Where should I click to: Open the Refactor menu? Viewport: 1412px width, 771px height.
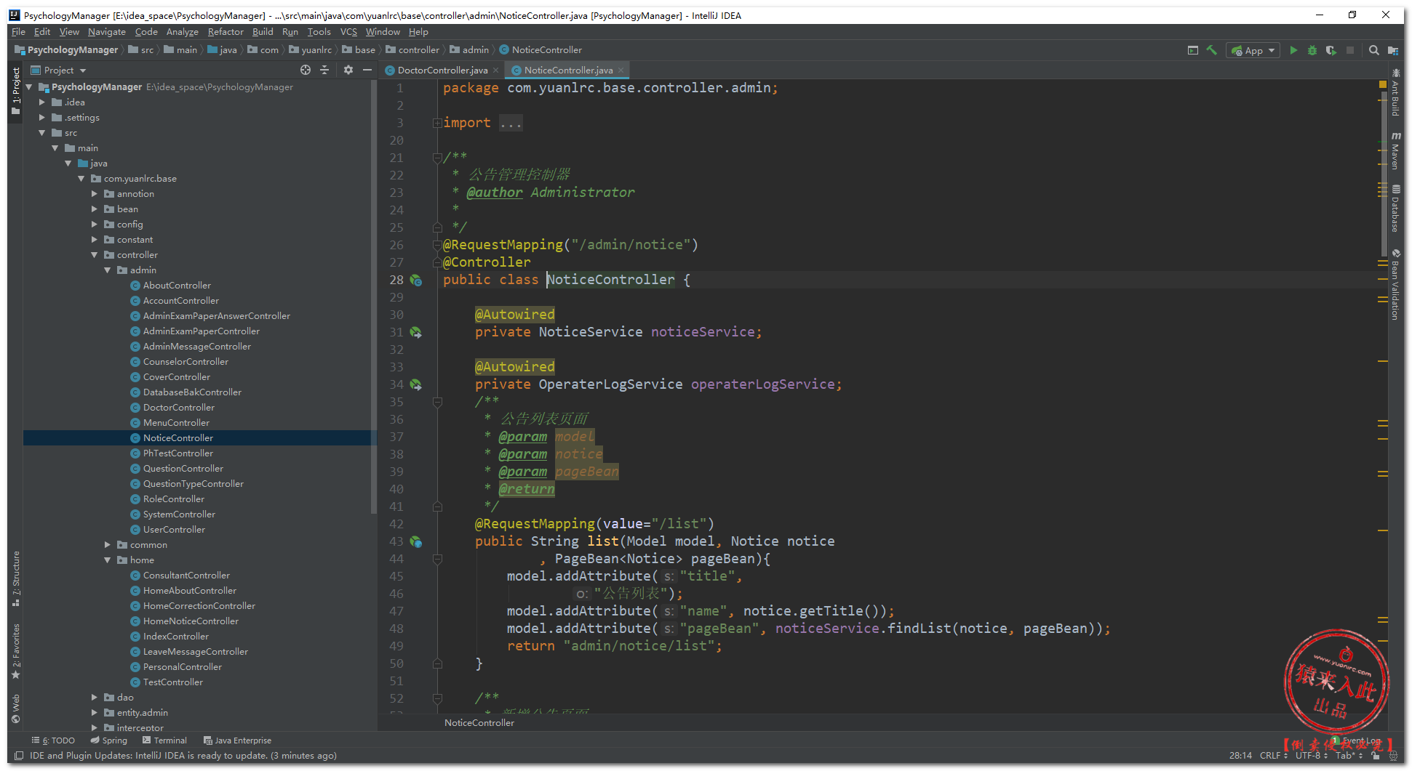click(x=226, y=32)
